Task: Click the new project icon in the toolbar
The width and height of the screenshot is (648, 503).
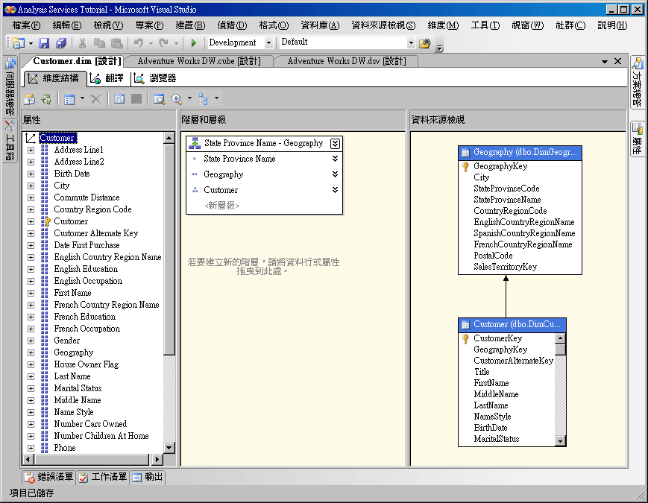Action: pos(18,43)
